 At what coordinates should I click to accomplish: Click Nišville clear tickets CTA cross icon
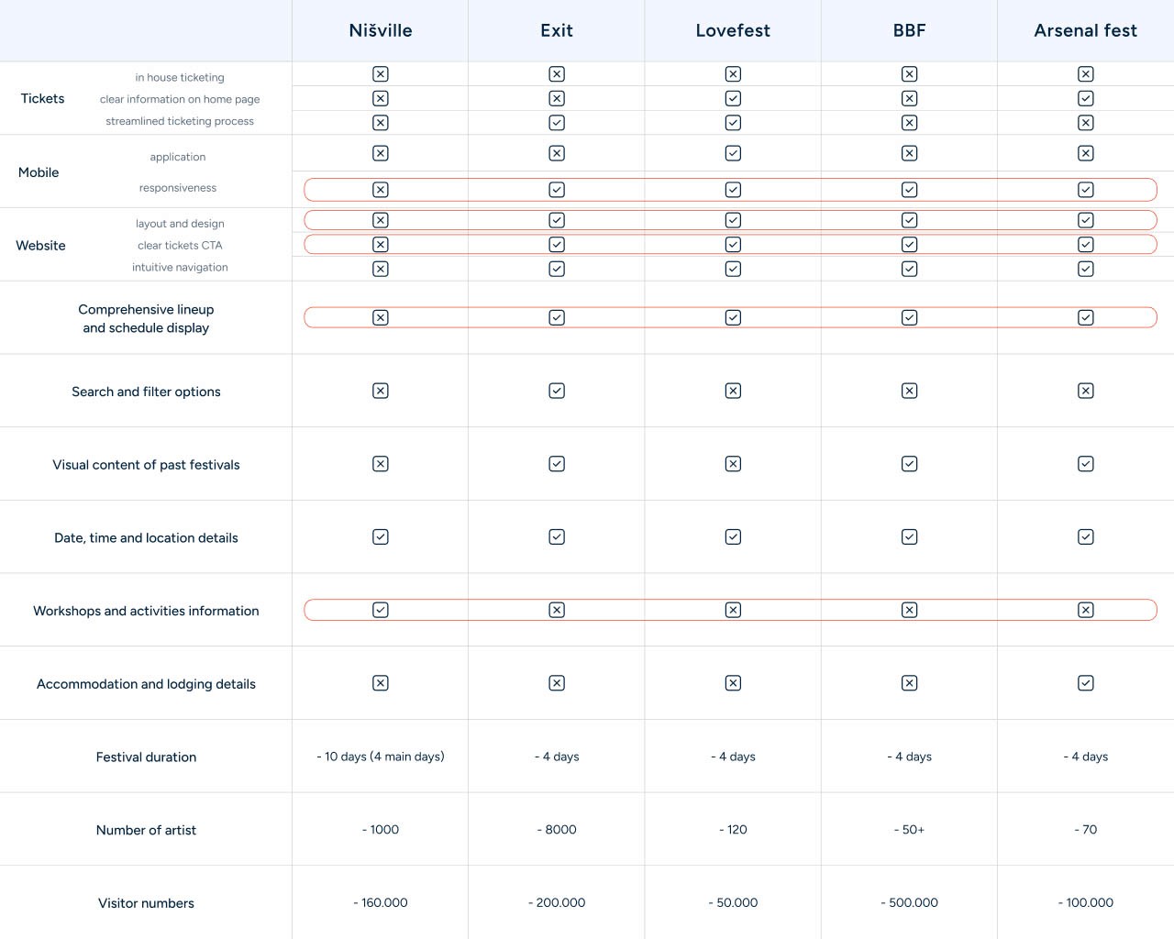coord(381,245)
